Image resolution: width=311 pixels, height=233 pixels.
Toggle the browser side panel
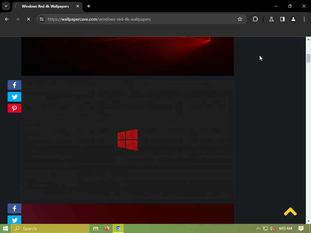(x=282, y=19)
